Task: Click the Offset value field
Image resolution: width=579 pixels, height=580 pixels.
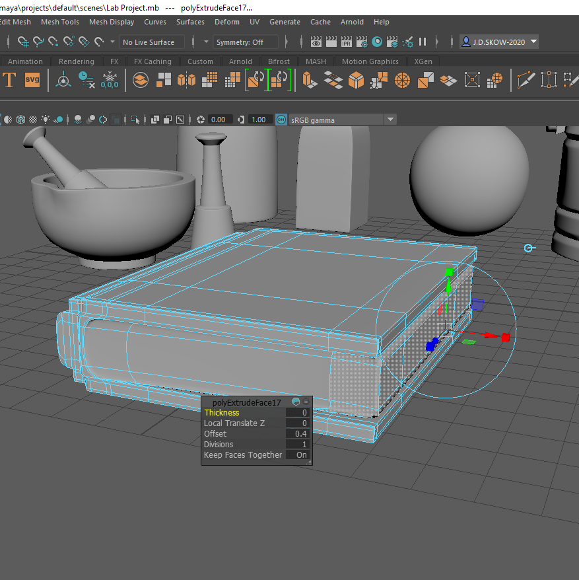Action: pyautogui.click(x=297, y=434)
